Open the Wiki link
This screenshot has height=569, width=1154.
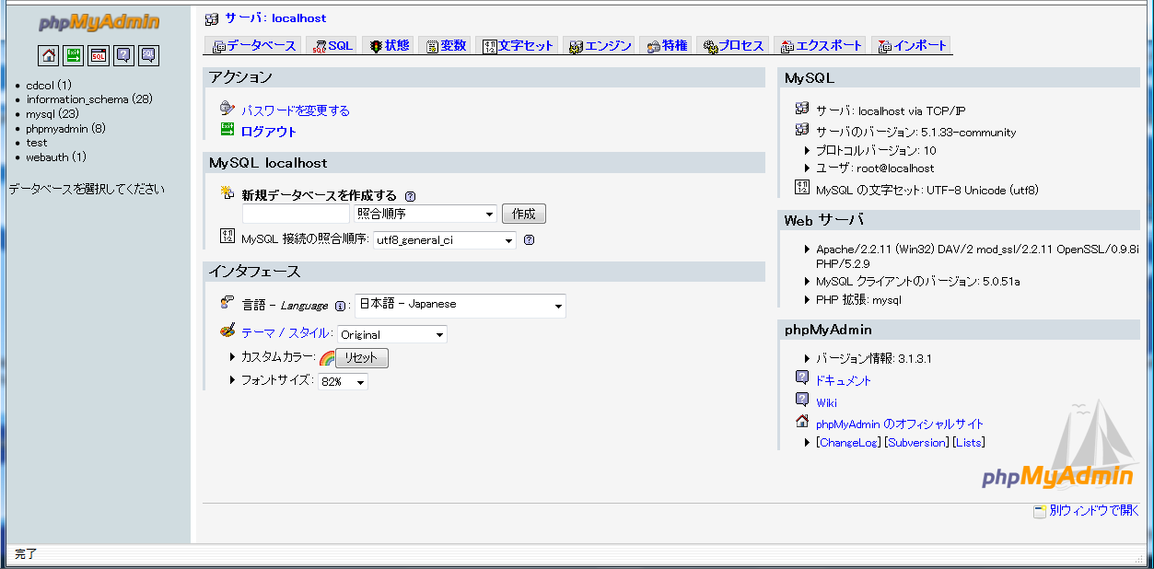[x=827, y=402]
